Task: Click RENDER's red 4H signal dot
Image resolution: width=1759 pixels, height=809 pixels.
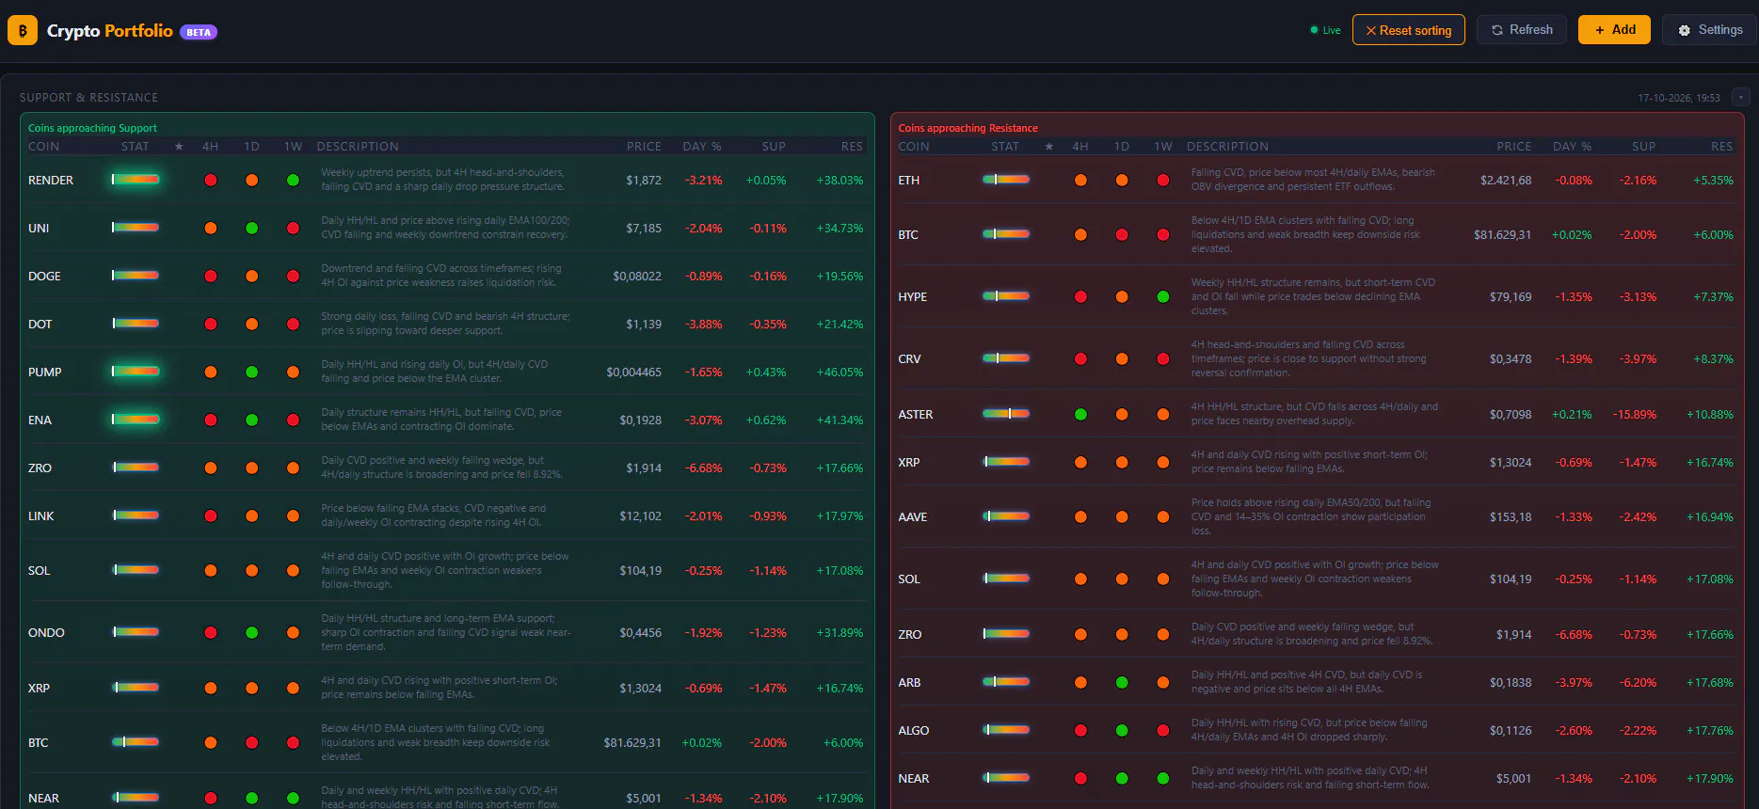Action: coord(211,180)
